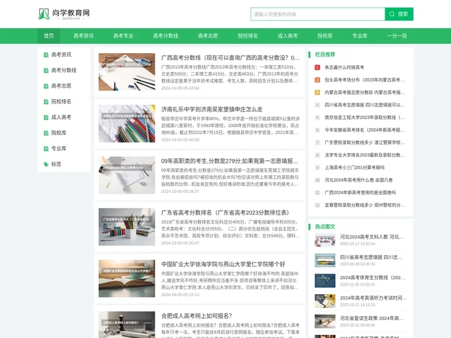Open article 09年高职类的考生 title
This screenshot has height=338, width=451.
coord(230,161)
